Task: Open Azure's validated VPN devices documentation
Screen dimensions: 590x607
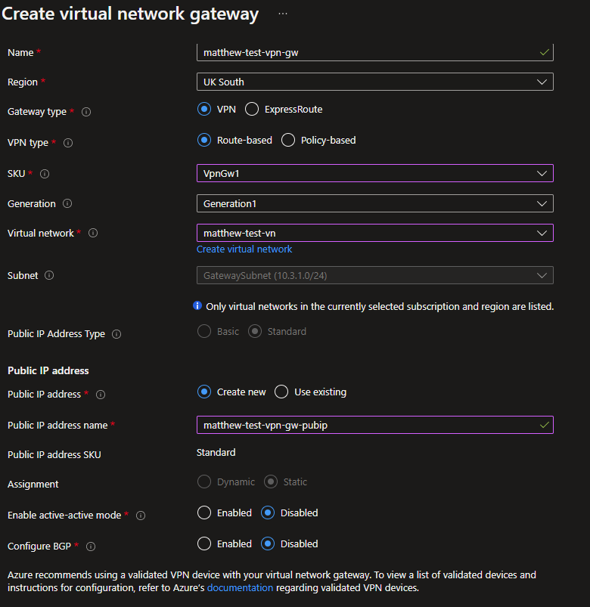Action: click(x=239, y=587)
